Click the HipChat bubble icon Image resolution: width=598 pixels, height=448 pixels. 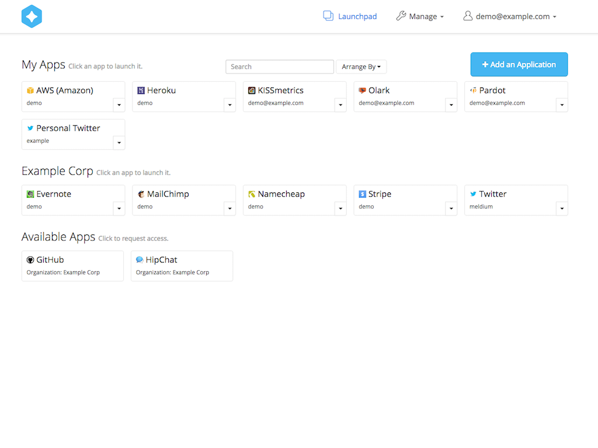pyautogui.click(x=140, y=260)
